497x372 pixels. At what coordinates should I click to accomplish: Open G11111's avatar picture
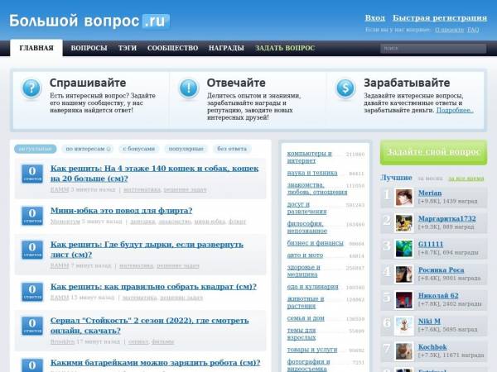click(x=404, y=249)
